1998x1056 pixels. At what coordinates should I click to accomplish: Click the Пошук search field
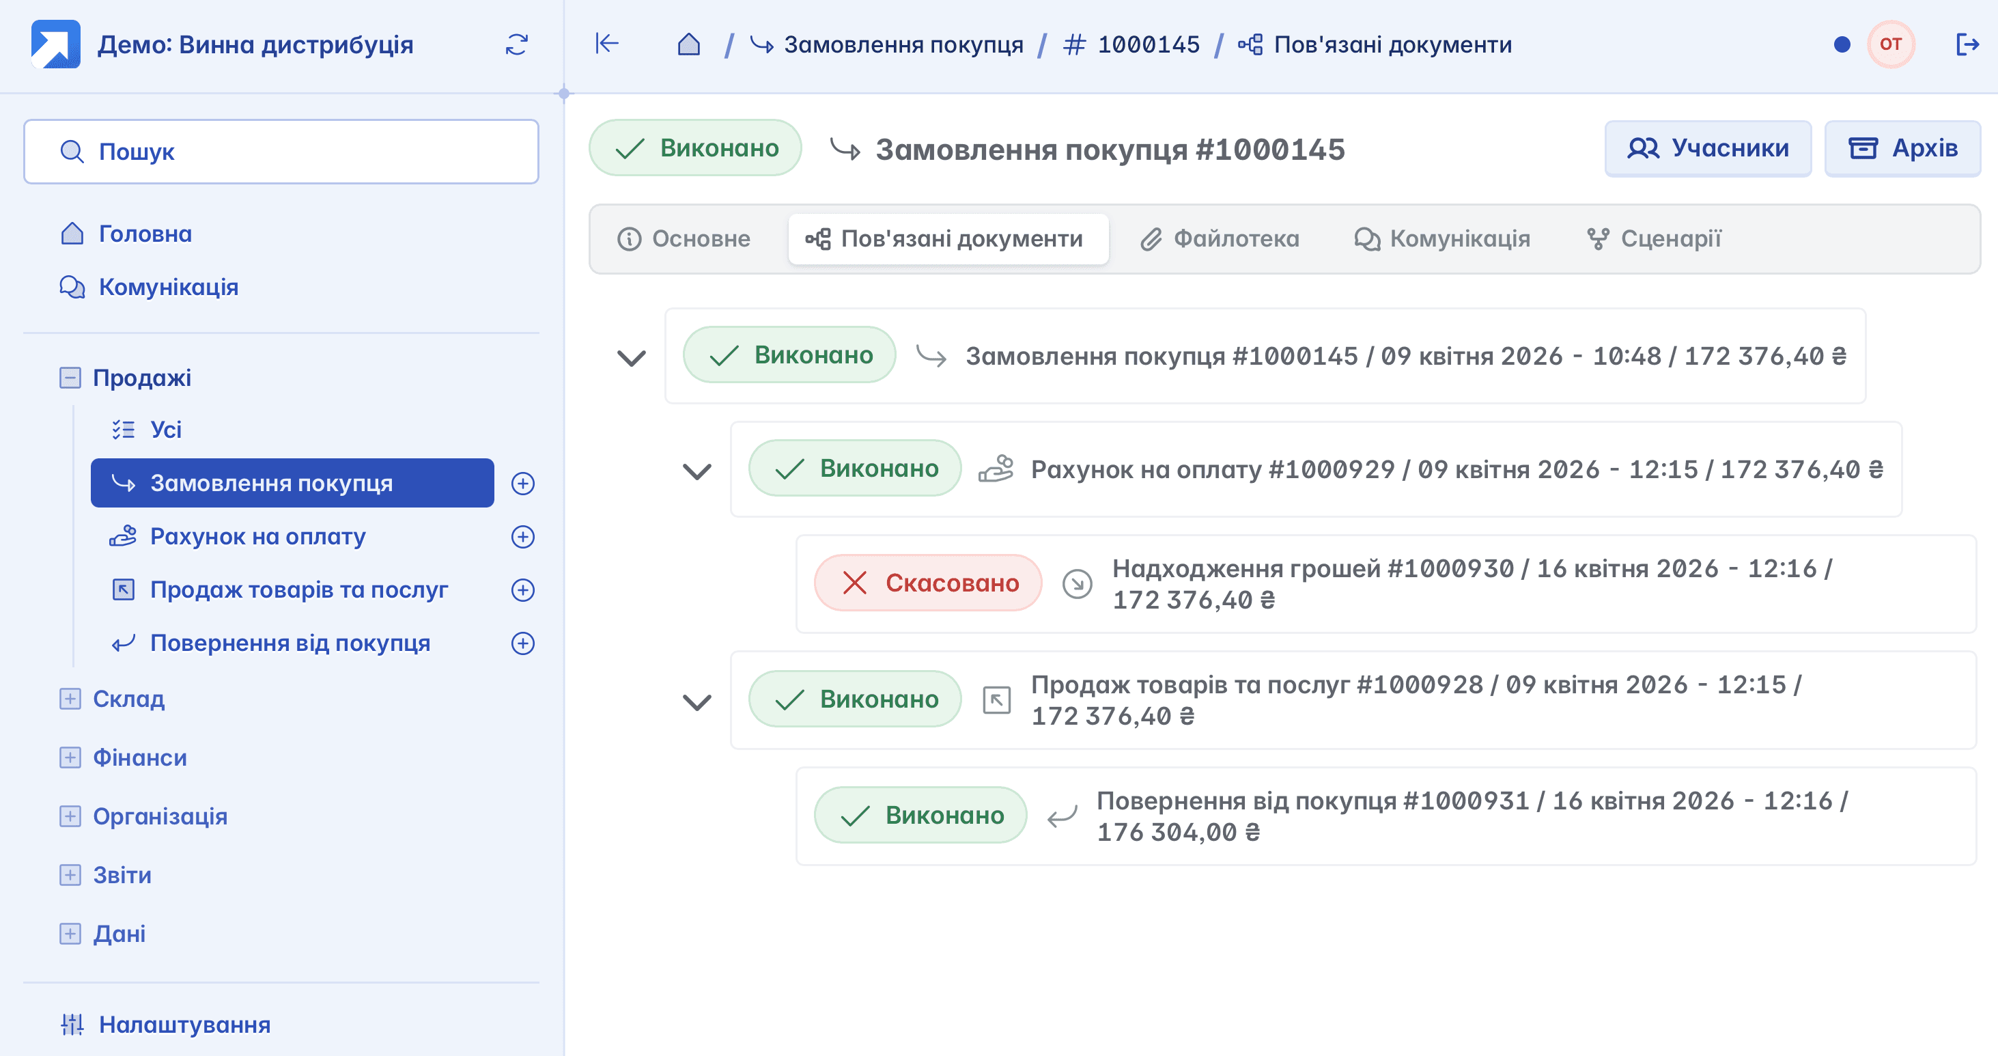point(281,152)
